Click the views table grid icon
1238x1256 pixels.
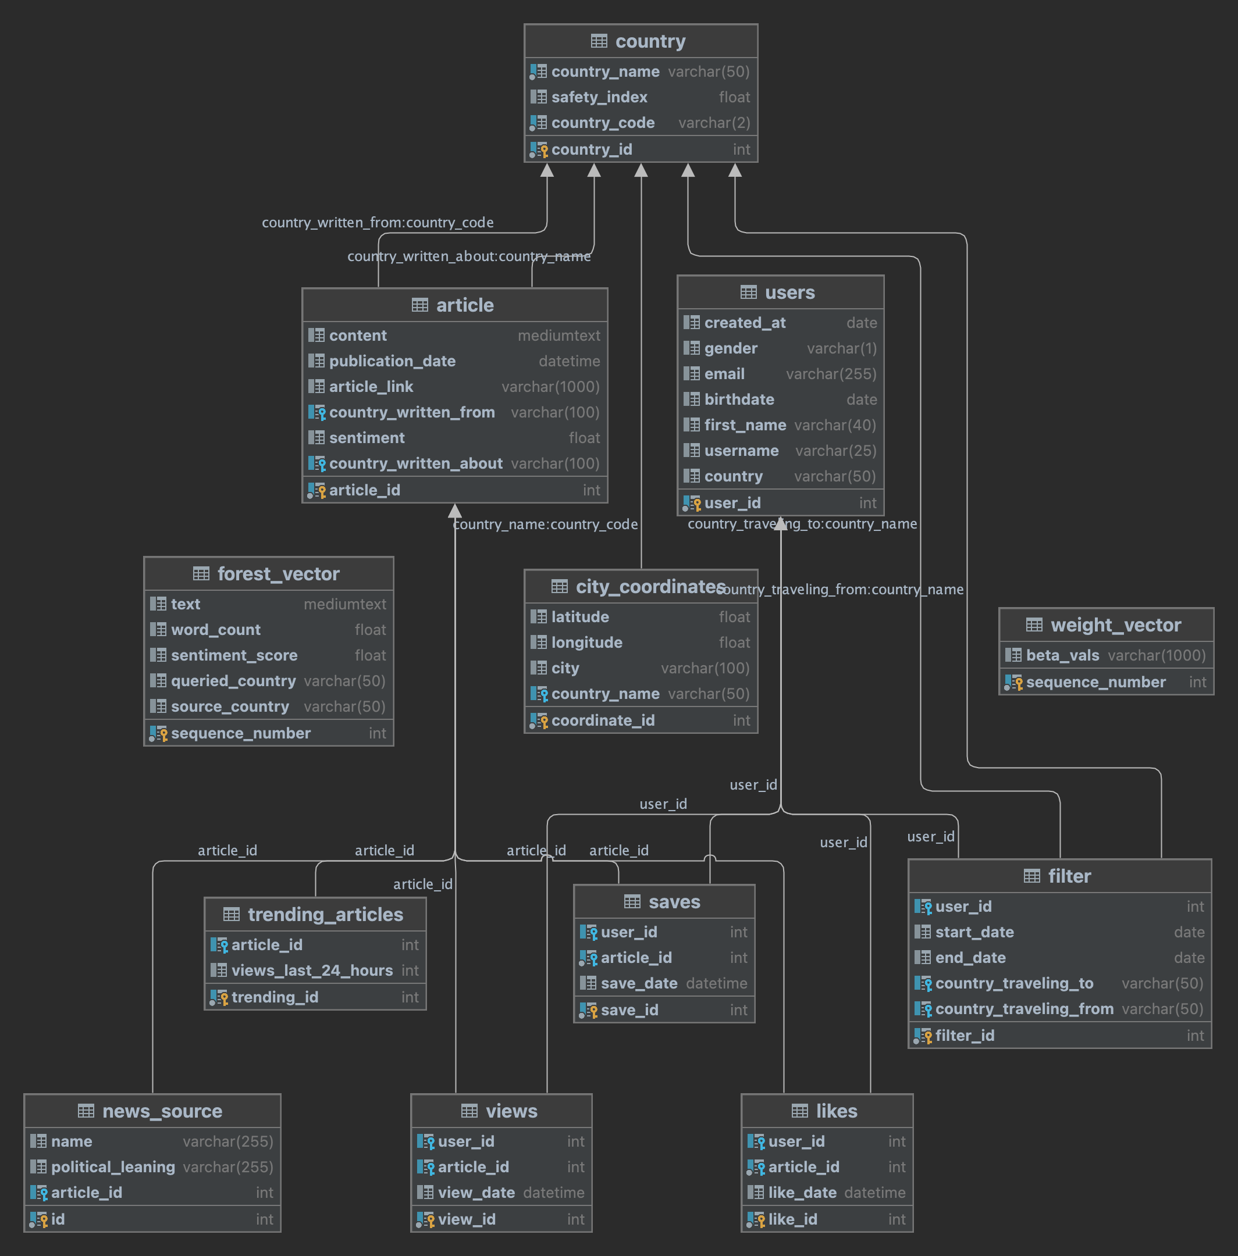[x=469, y=1111]
